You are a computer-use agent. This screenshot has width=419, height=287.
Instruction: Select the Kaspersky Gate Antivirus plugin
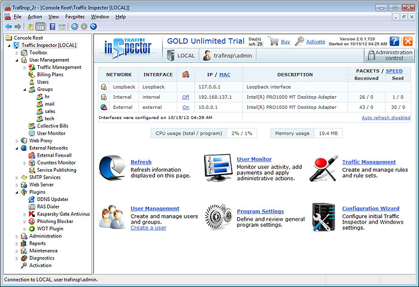click(x=63, y=214)
